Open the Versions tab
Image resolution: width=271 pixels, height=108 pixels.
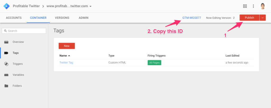click(x=62, y=18)
